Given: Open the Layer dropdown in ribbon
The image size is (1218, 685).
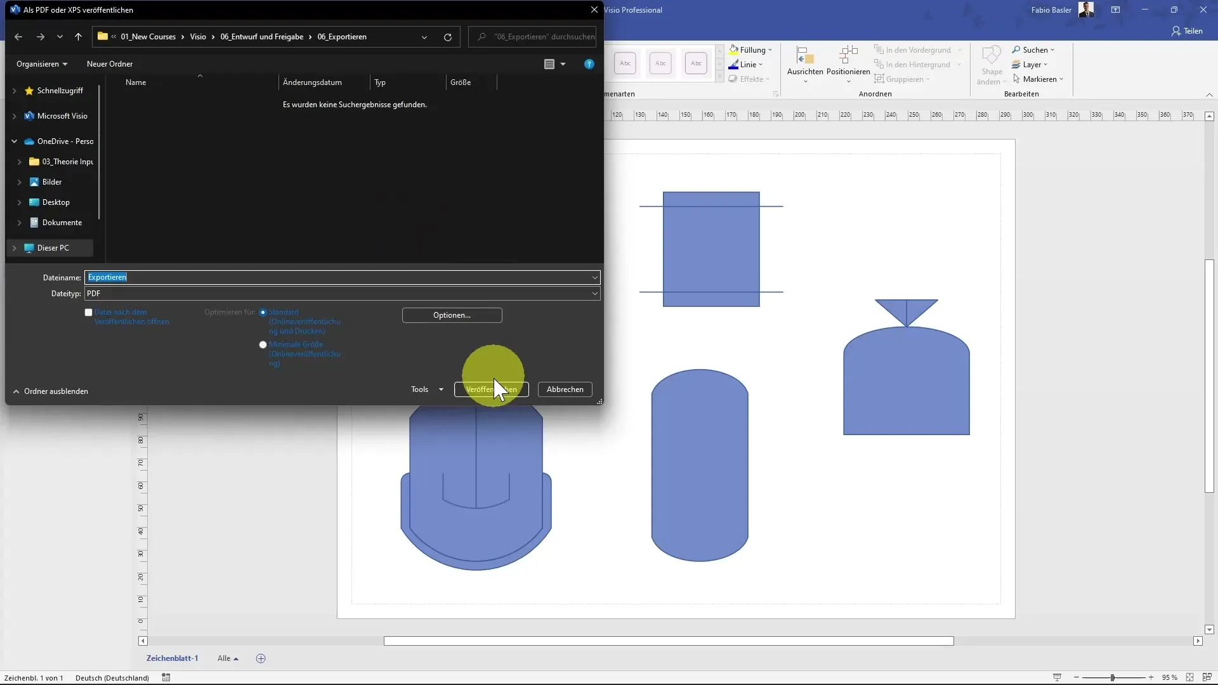Looking at the screenshot, I should 1029,65.
